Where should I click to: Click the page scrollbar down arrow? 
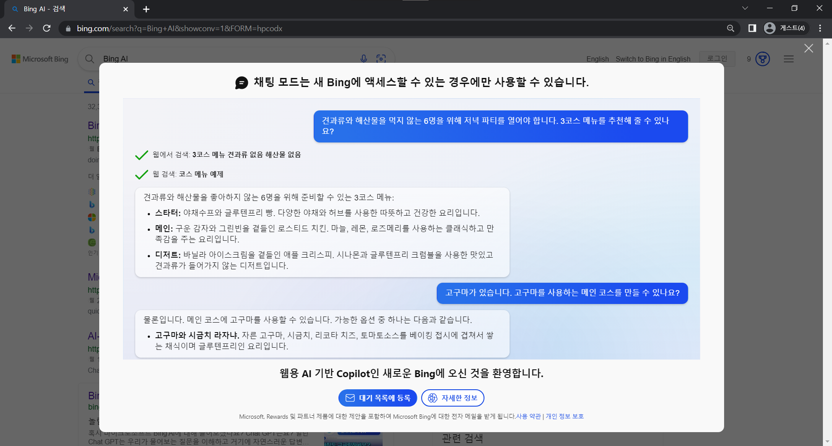click(827, 442)
